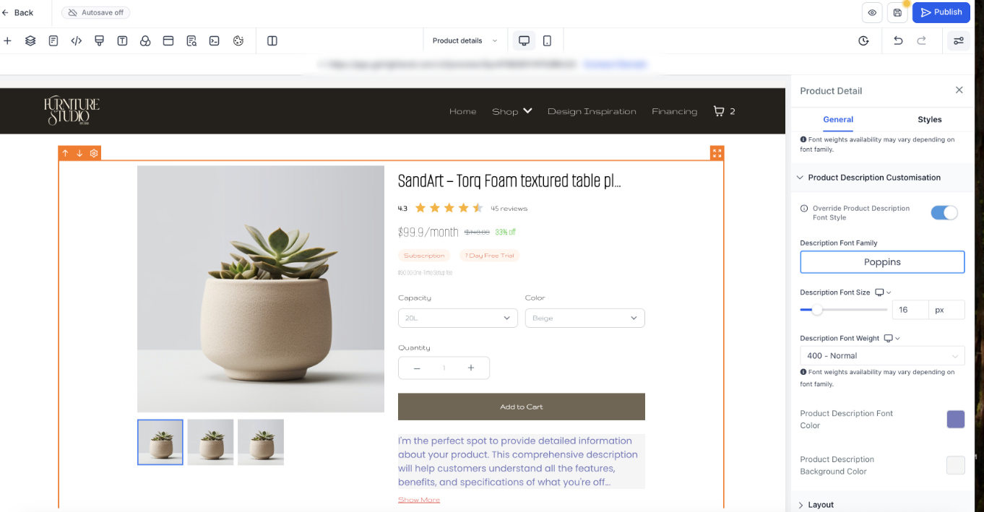Click the custom code icon in toolbar
Image resolution: width=984 pixels, height=512 pixels.
click(x=77, y=41)
